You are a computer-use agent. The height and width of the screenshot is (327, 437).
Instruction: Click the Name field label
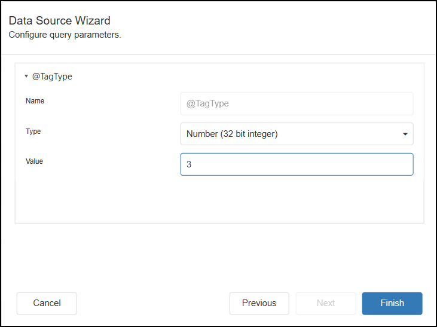click(x=35, y=101)
